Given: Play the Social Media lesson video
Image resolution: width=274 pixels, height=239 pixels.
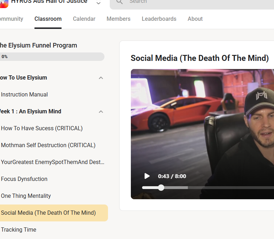Looking at the screenshot, I should point(147,176).
